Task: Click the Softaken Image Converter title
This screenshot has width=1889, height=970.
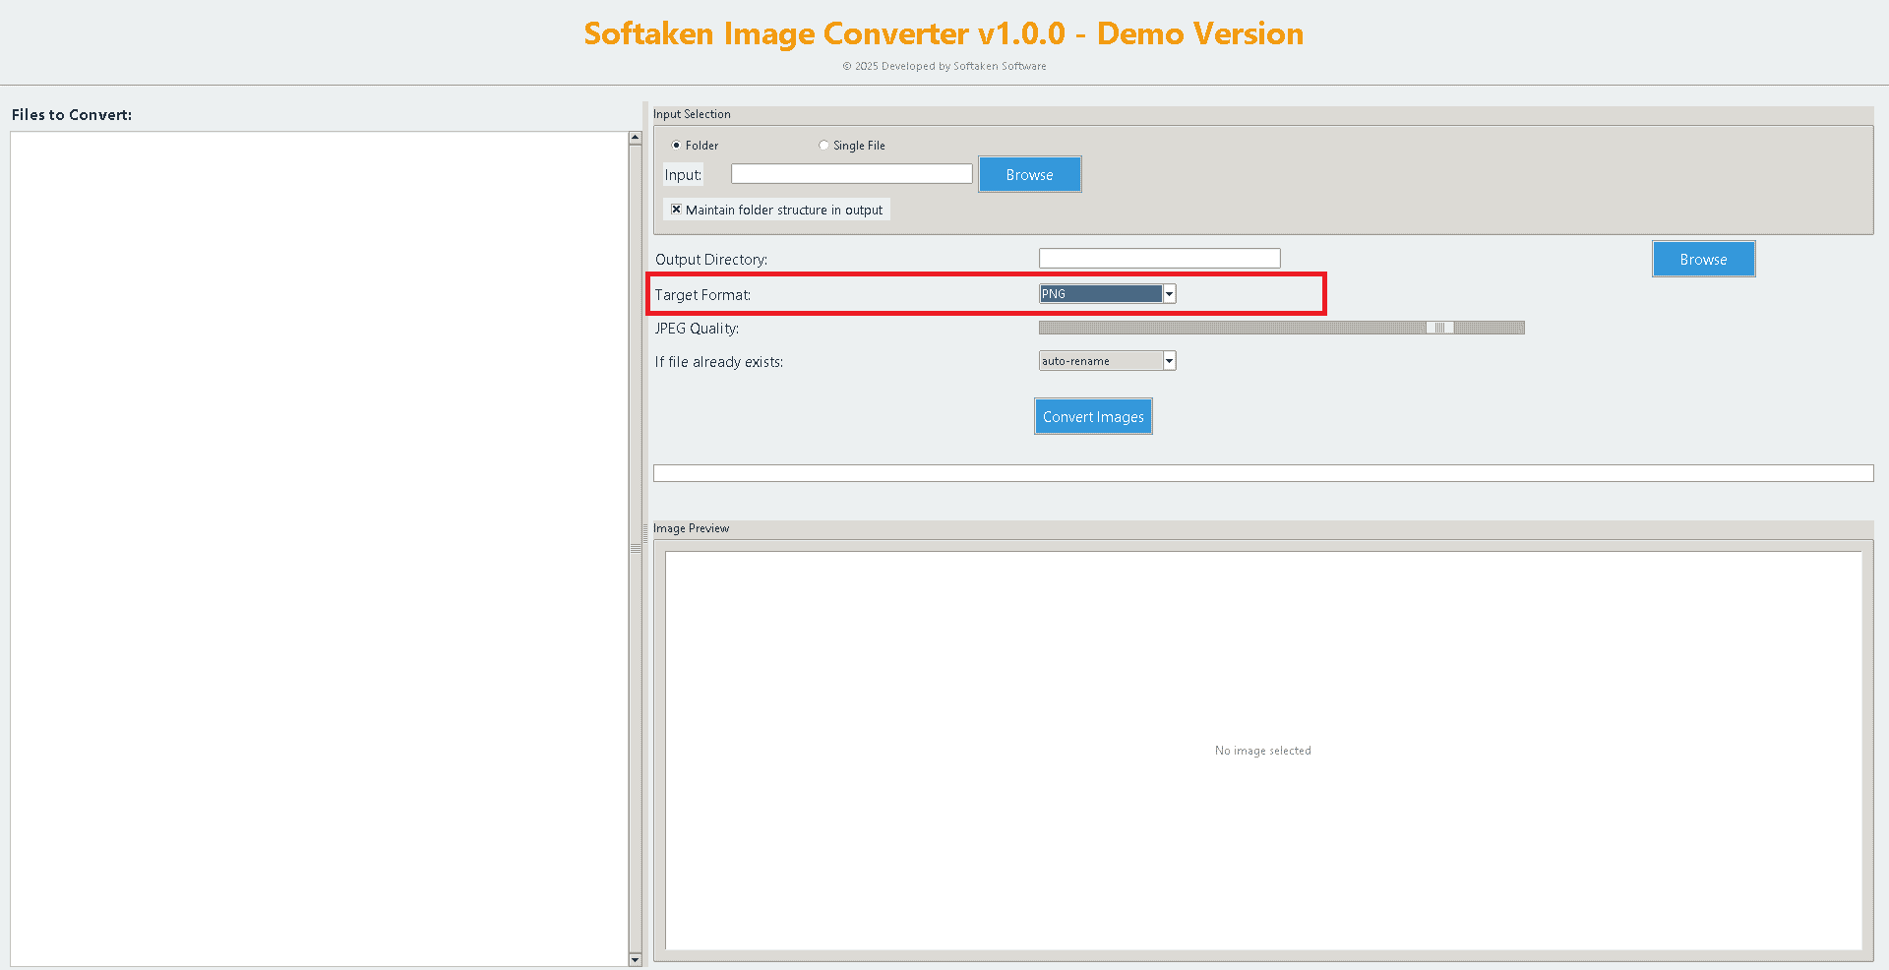Action: pos(944,33)
